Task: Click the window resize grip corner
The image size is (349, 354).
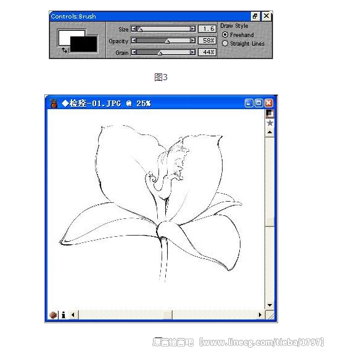Action: pyautogui.click(x=270, y=315)
